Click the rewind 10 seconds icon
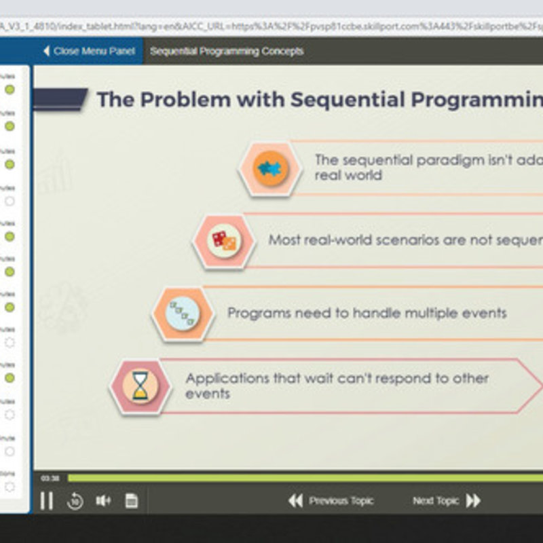Screen dimensions: 543x543 pyautogui.click(x=75, y=502)
